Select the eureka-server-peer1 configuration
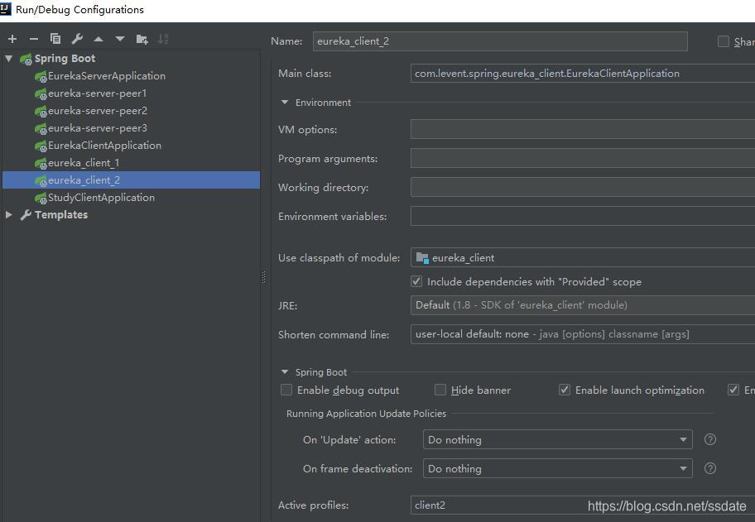 97,93
